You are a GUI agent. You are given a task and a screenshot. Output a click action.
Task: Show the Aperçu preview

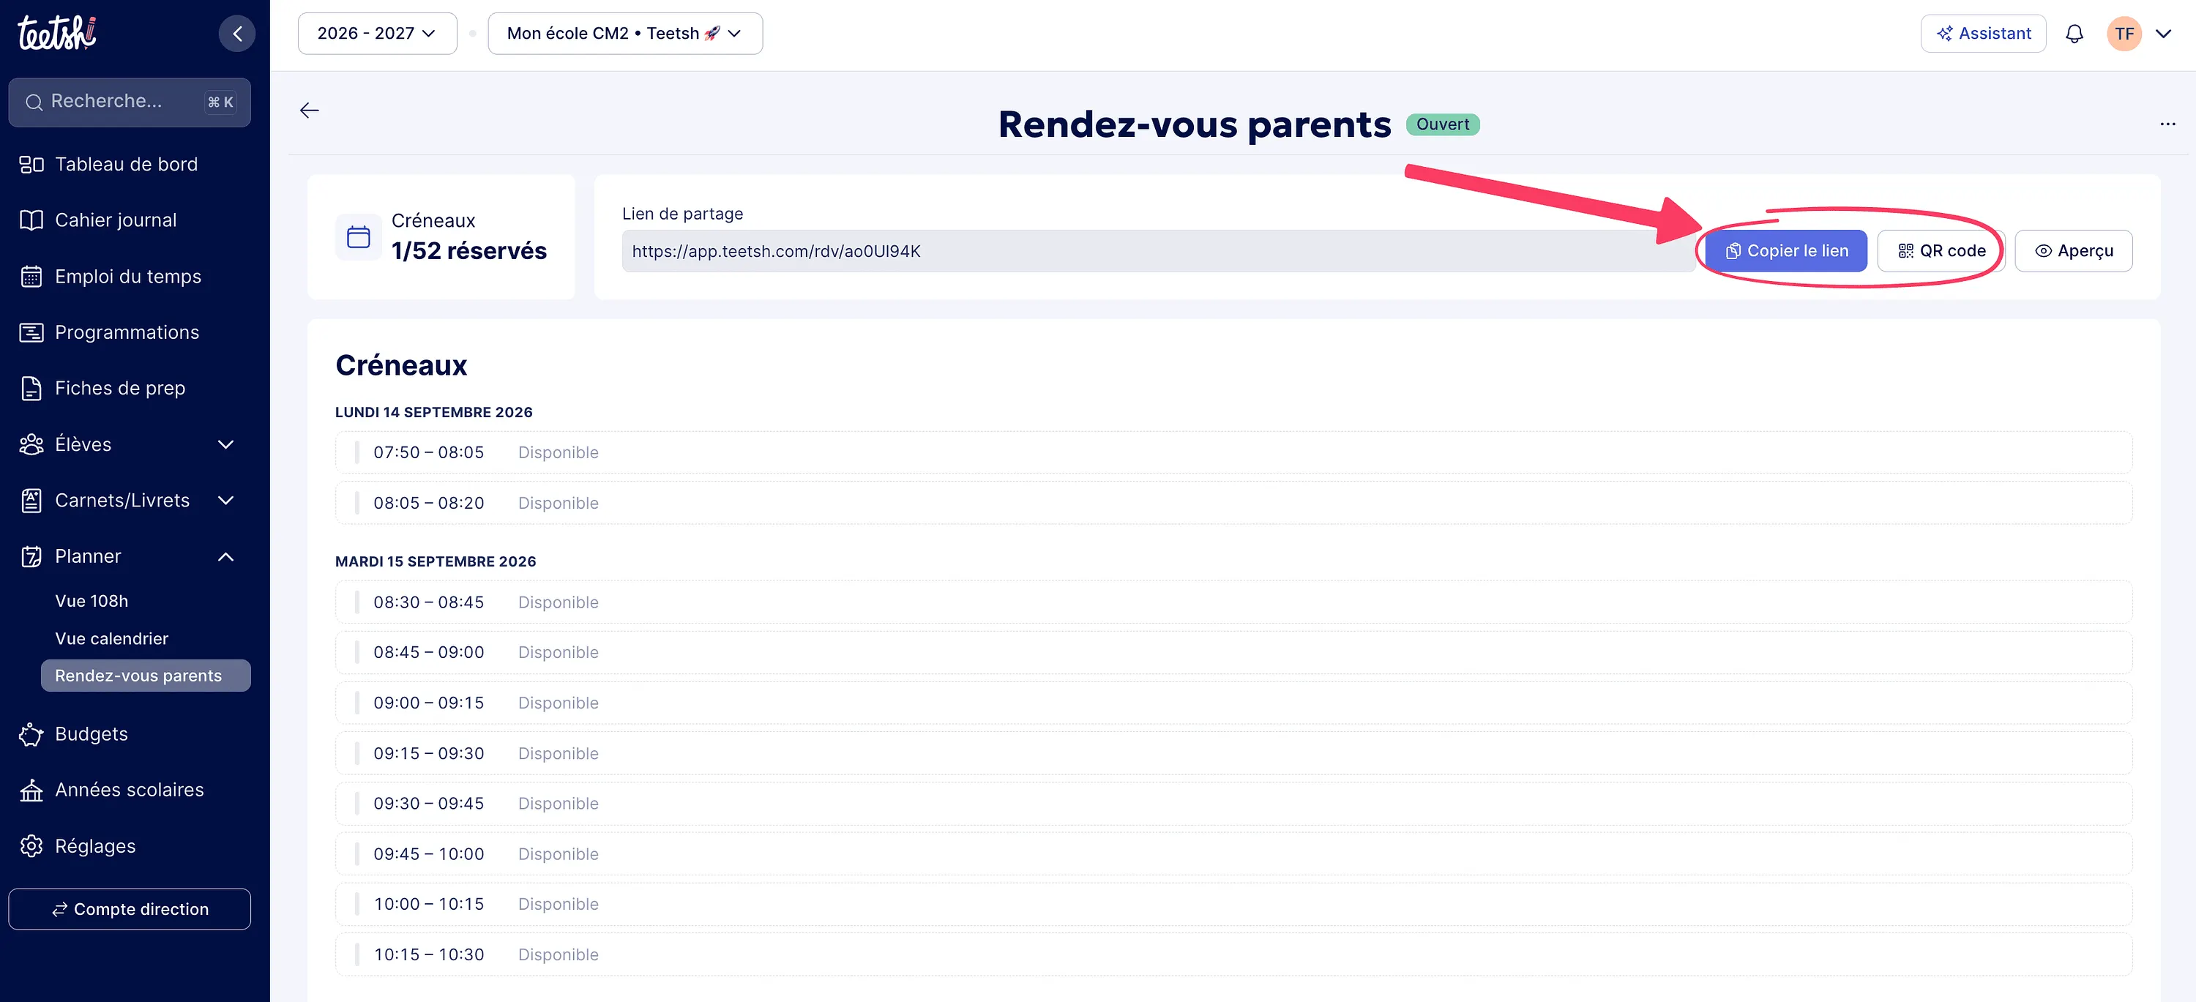2073,250
